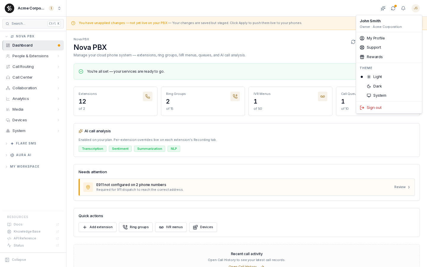Viewport: 427px width, 267px height.
Task: Click the Sentiment tag
Action: click(x=120, y=149)
